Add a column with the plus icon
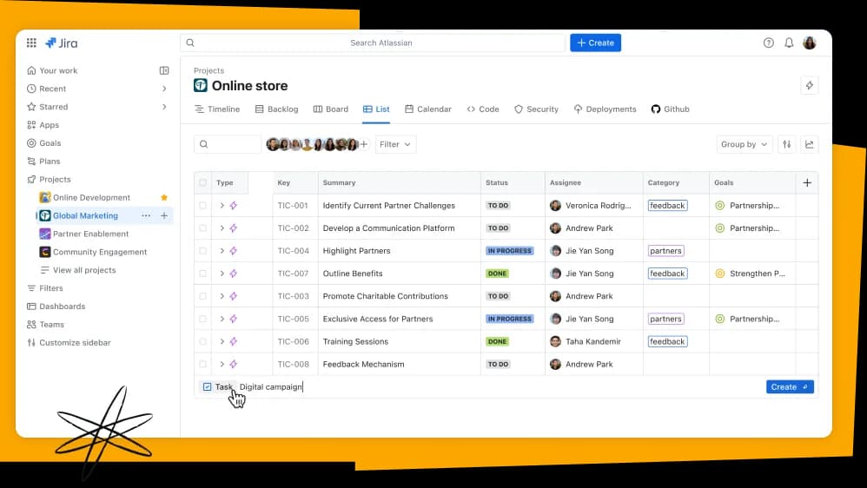 [807, 182]
